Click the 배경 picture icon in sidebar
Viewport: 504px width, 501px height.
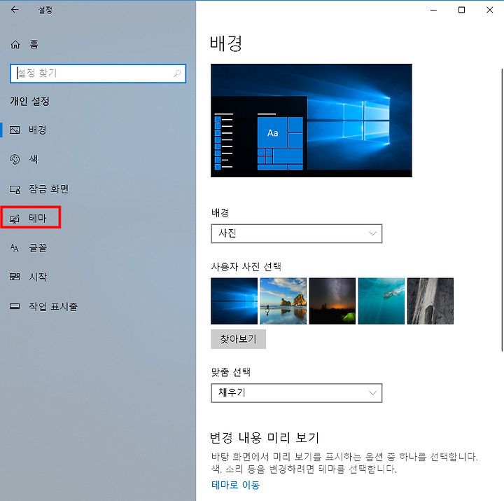(x=15, y=130)
